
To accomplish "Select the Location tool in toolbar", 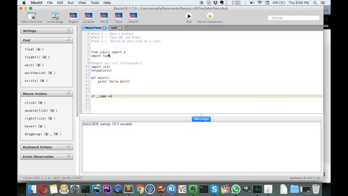I will tap(88, 18).
